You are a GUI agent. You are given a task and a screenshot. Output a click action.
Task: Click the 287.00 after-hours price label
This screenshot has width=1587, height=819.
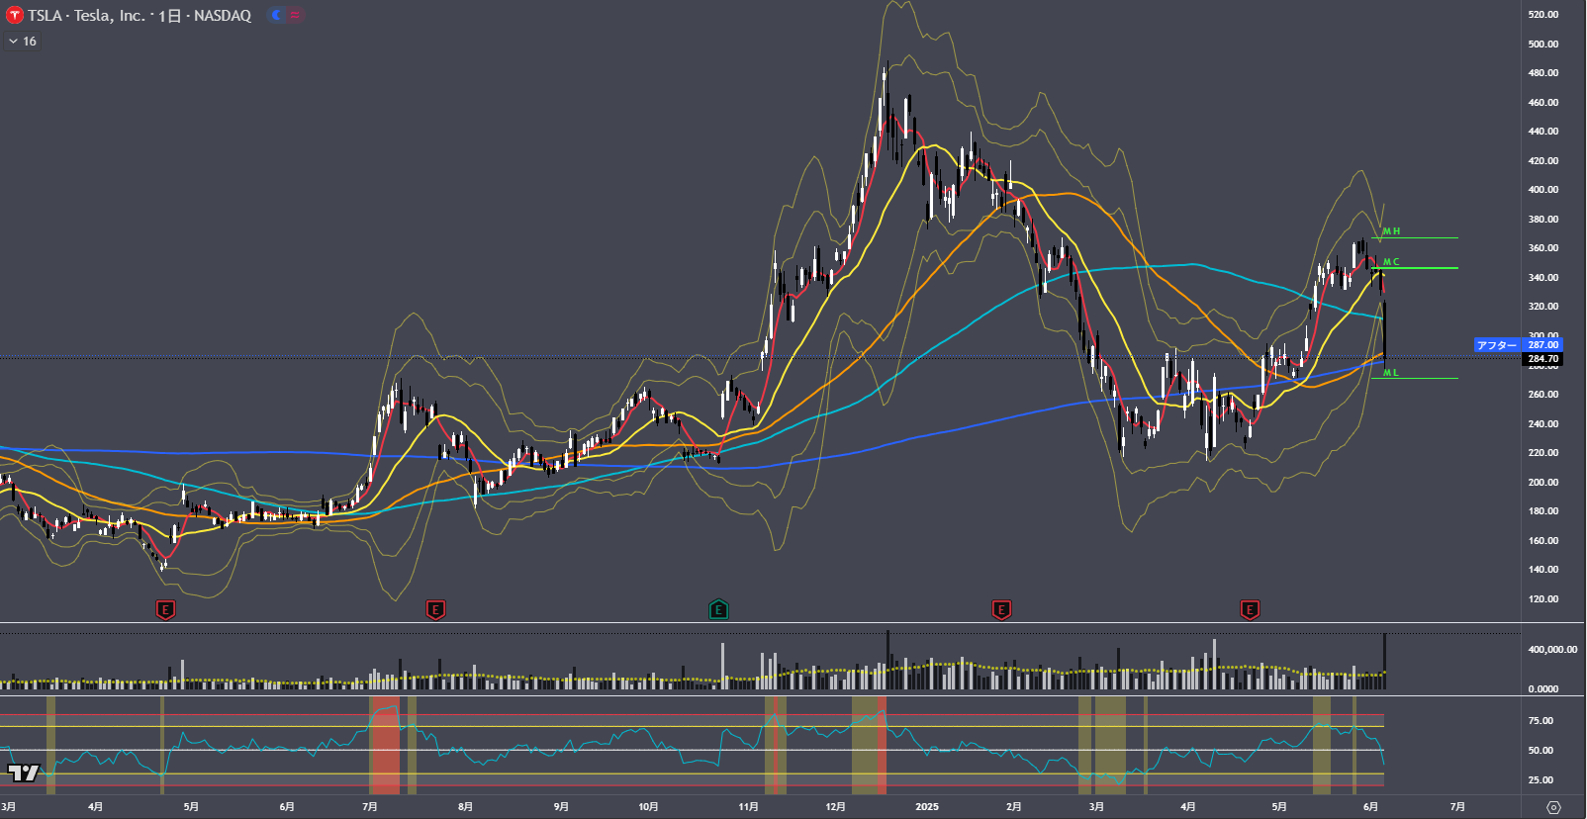click(x=1542, y=345)
